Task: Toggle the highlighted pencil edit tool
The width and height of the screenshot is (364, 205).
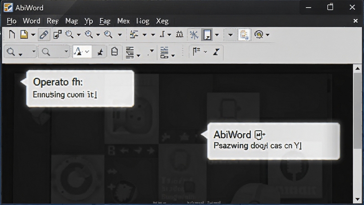Action: pyautogui.click(x=44, y=35)
